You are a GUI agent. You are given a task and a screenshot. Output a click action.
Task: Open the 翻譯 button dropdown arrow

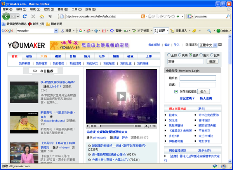168,31
